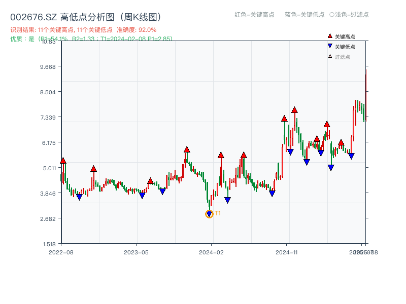Click the 1.518 y-axis price label
This screenshot has height=304, width=406.
(49, 244)
